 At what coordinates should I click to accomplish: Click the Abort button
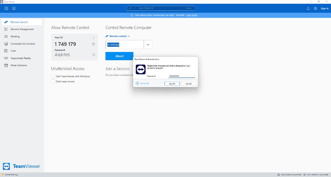pos(119,56)
